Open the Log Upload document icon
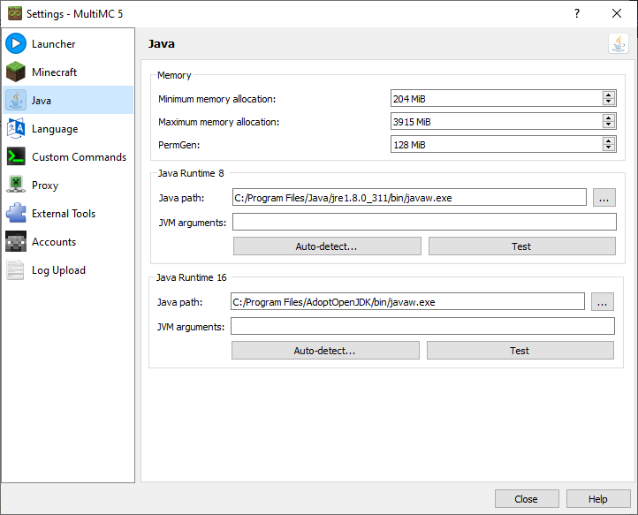Image resolution: width=638 pixels, height=515 pixels. 16,269
